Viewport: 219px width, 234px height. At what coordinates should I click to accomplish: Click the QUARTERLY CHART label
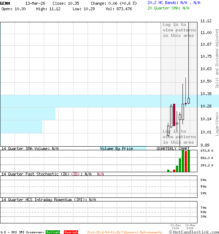click(x=173, y=148)
